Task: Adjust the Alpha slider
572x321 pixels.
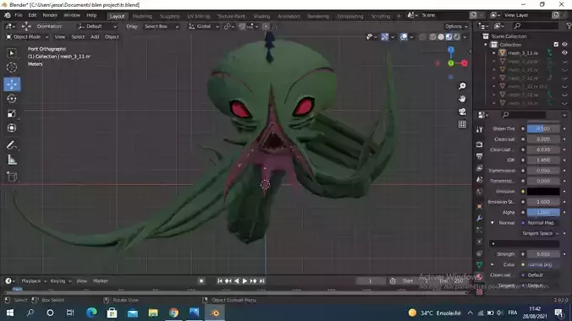Action: pyautogui.click(x=543, y=212)
